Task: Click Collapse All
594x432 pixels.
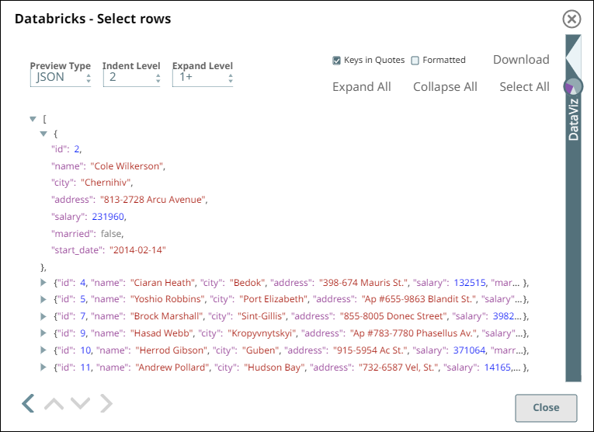Action: pos(445,87)
